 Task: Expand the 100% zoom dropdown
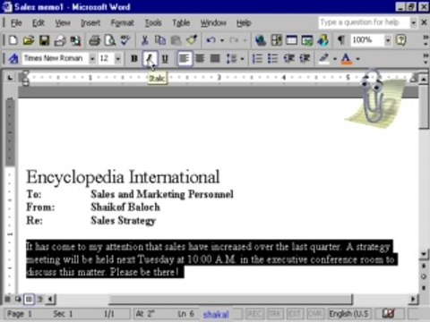tap(388, 40)
